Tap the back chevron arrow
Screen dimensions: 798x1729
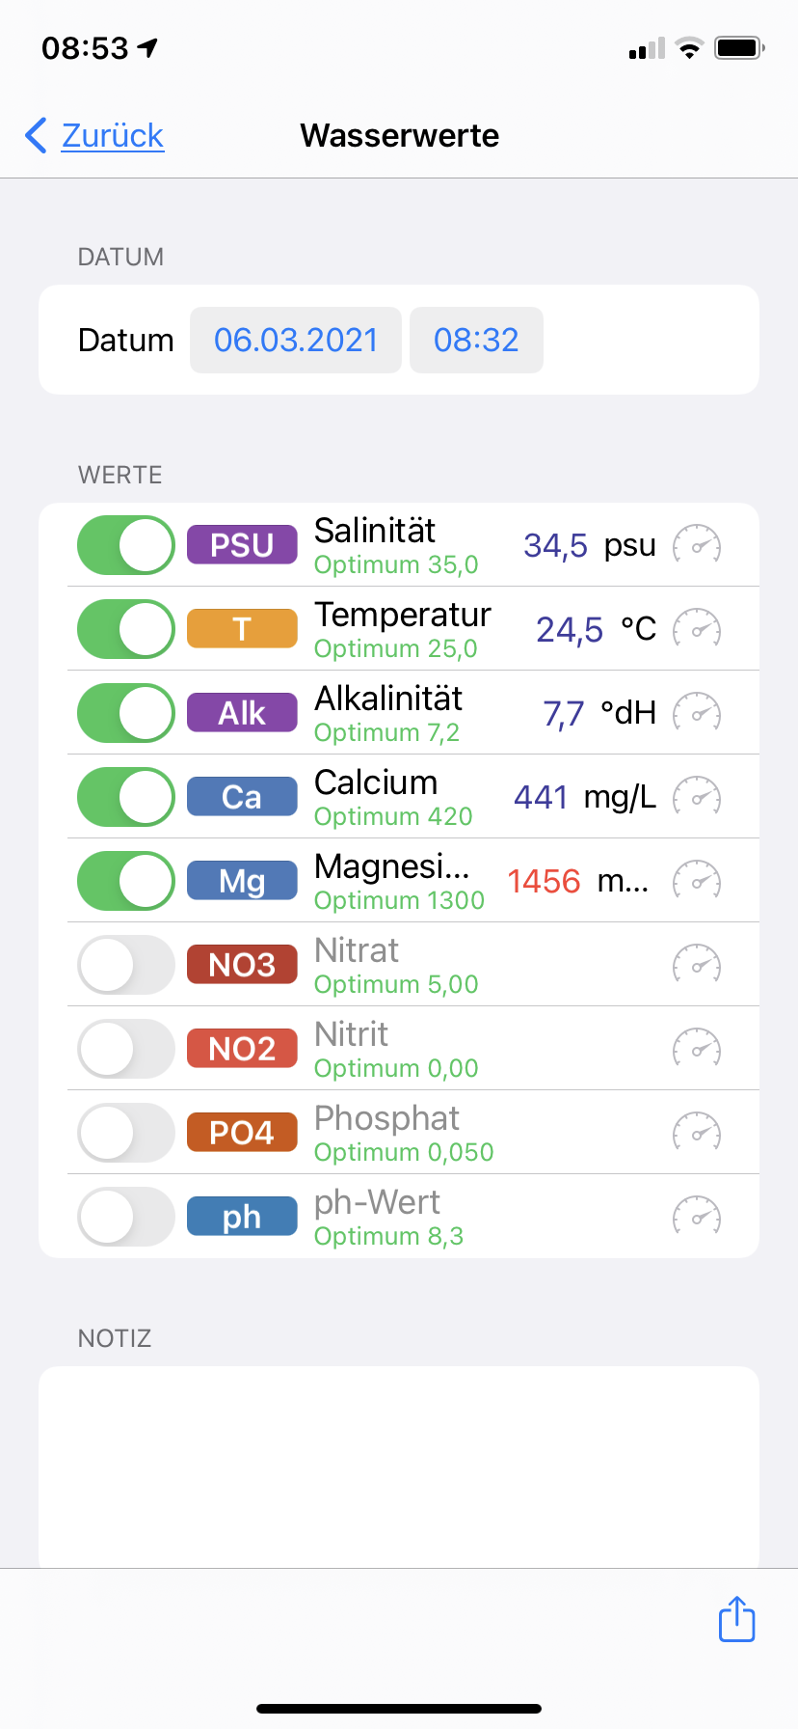pos(37,136)
